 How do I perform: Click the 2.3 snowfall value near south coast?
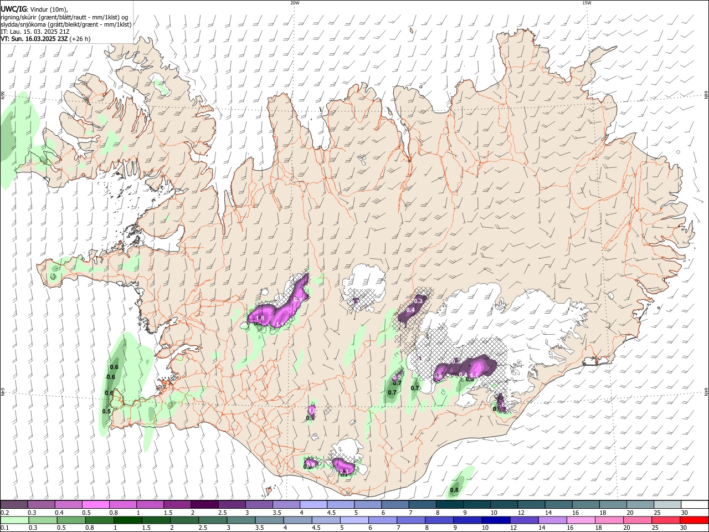[344, 471]
